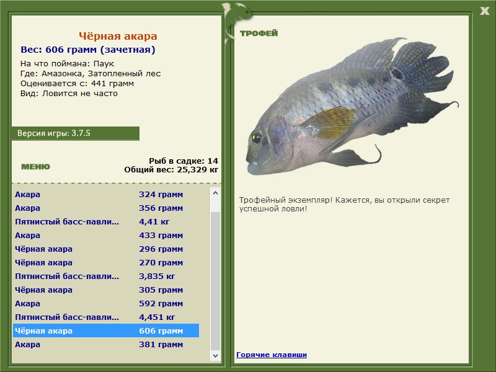Select Акара 356 грамм row
This screenshot has height=372, width=496.
[106, 208]
